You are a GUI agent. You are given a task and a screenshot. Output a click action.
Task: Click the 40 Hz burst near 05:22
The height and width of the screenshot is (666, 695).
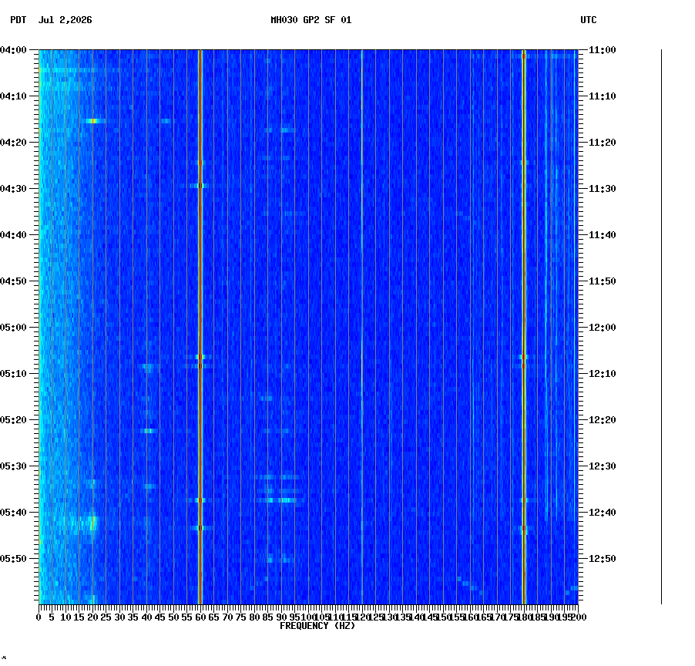149,431
